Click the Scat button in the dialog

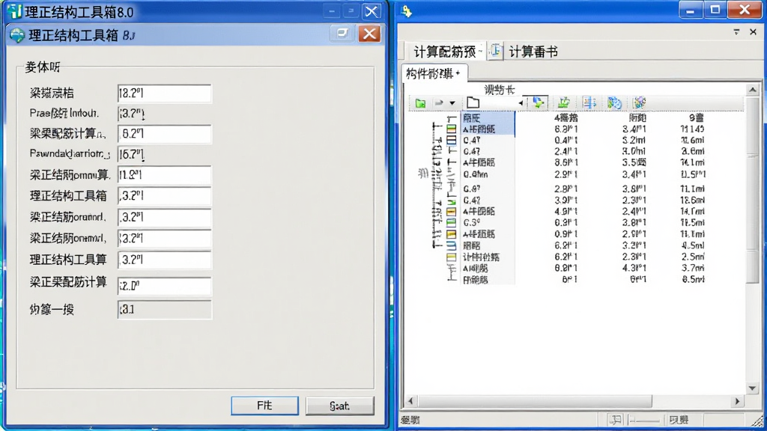coord(339,406)
